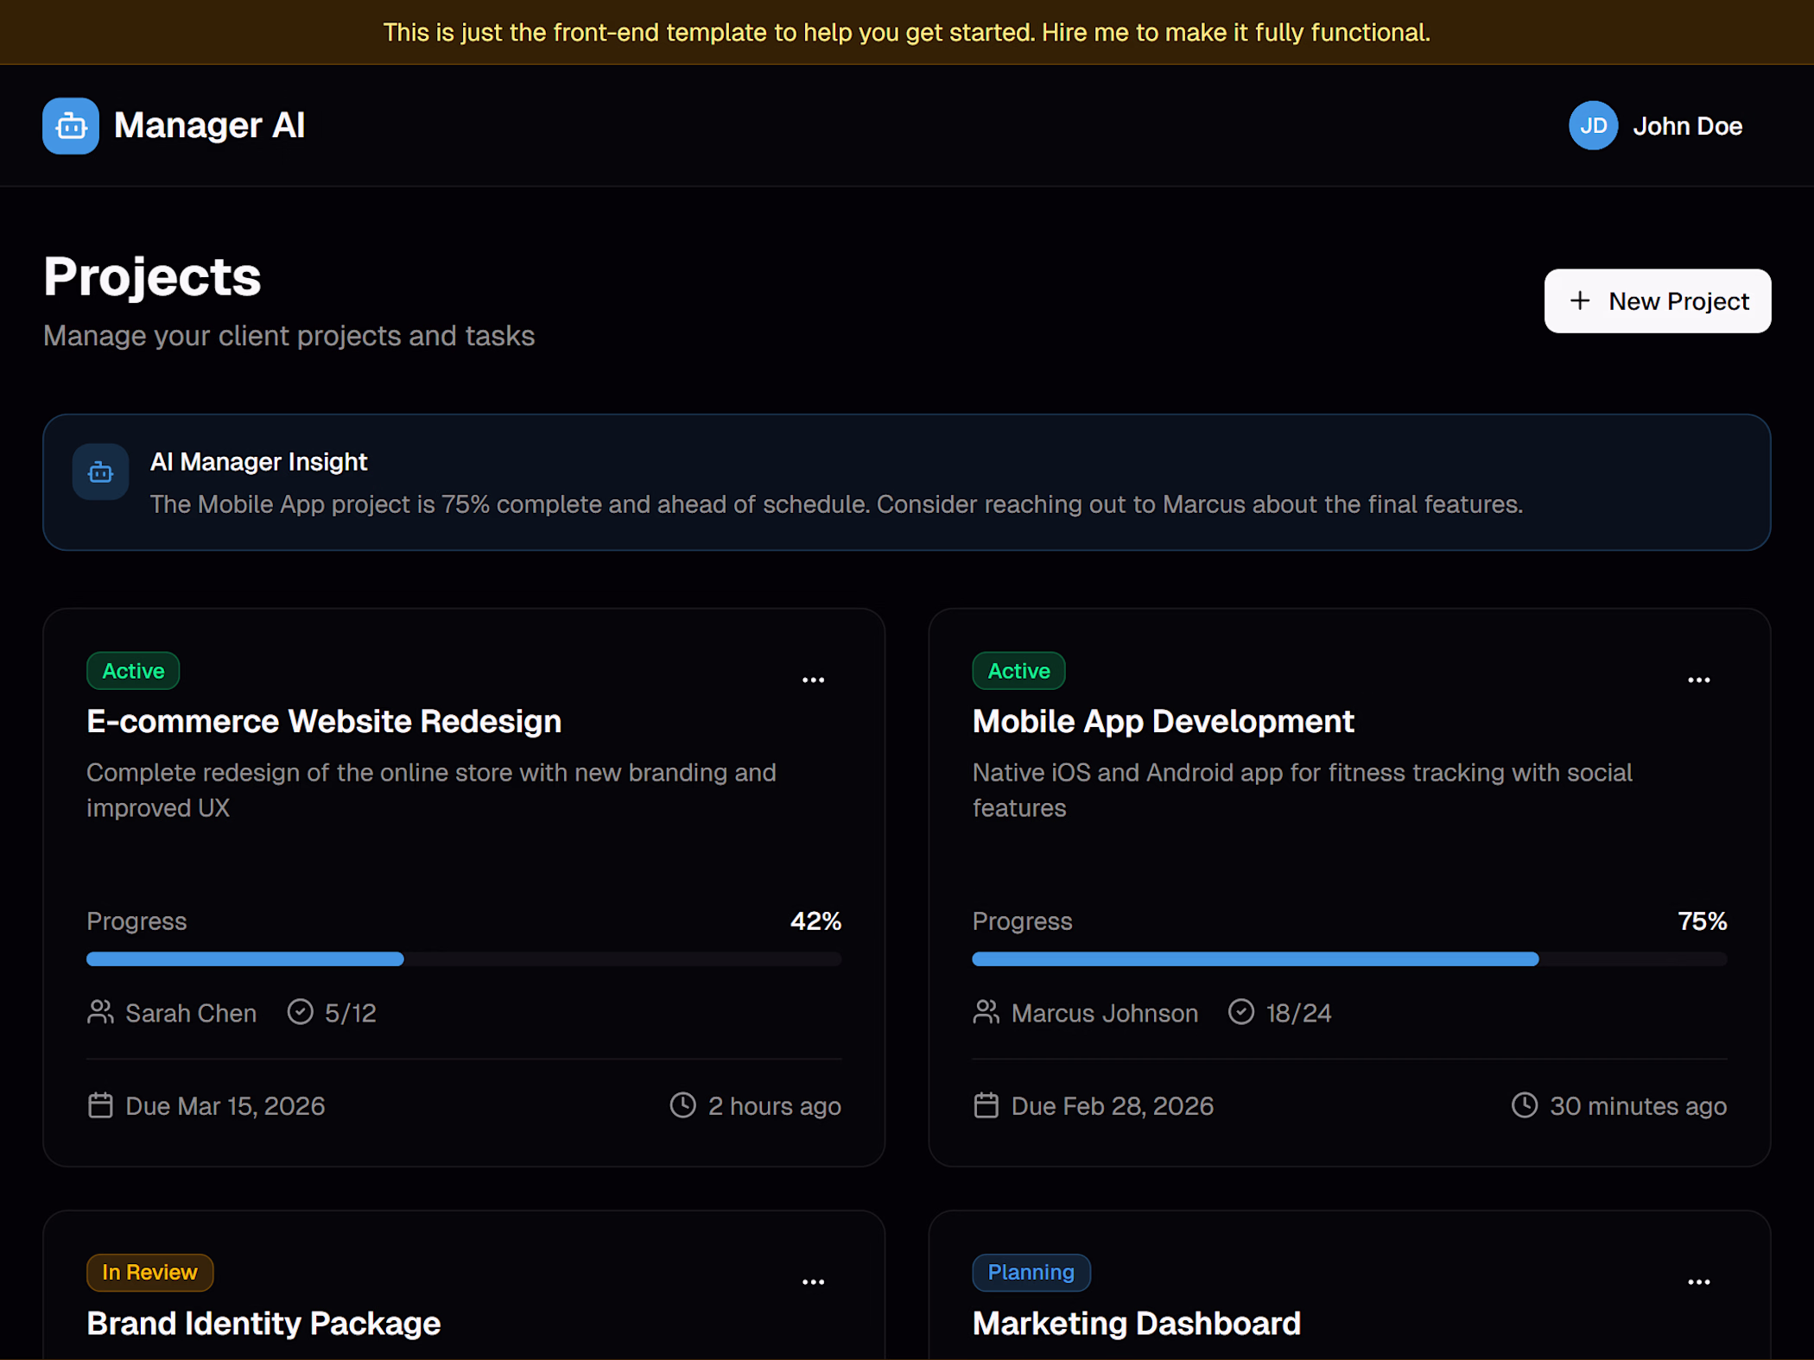
Task: Click the checkmark icon next to 5/12
Action: click(x=300, y=1012)
